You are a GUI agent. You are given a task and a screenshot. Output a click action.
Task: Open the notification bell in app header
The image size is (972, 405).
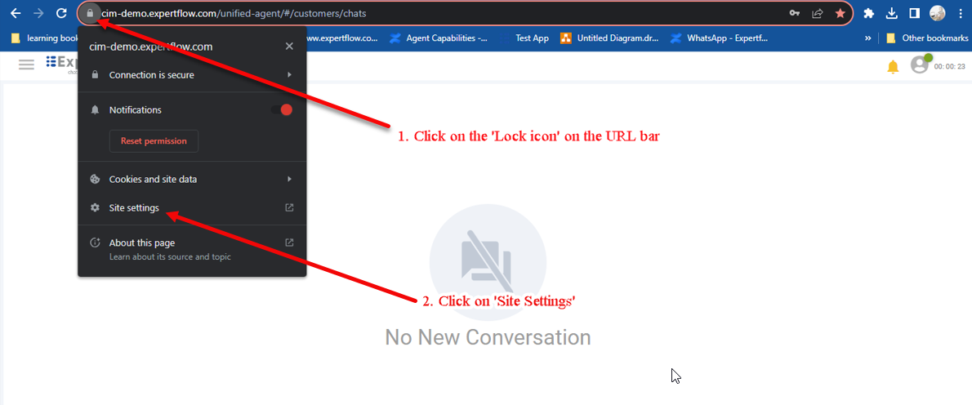[x=893, y=66]
